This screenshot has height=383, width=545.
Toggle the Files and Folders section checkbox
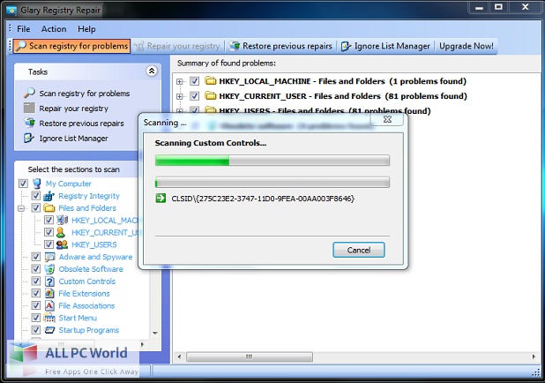pyautogui.click(x=36, y=207)
